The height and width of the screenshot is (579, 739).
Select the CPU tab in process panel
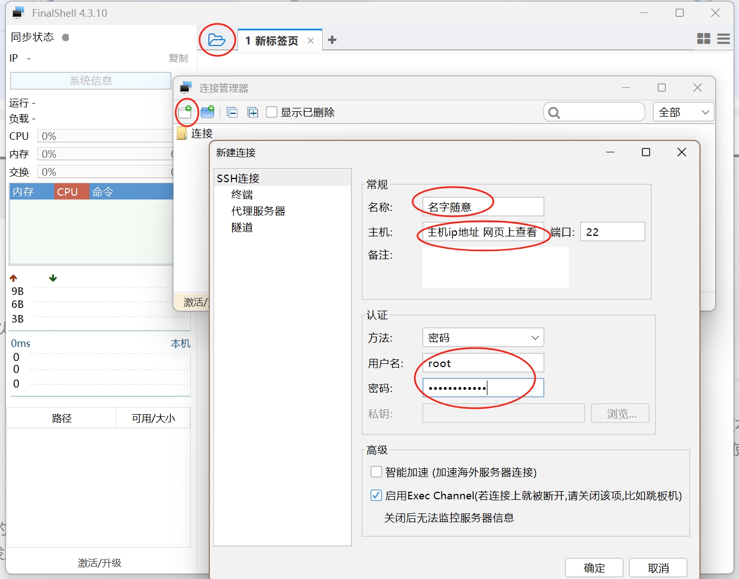click(72, 191)
